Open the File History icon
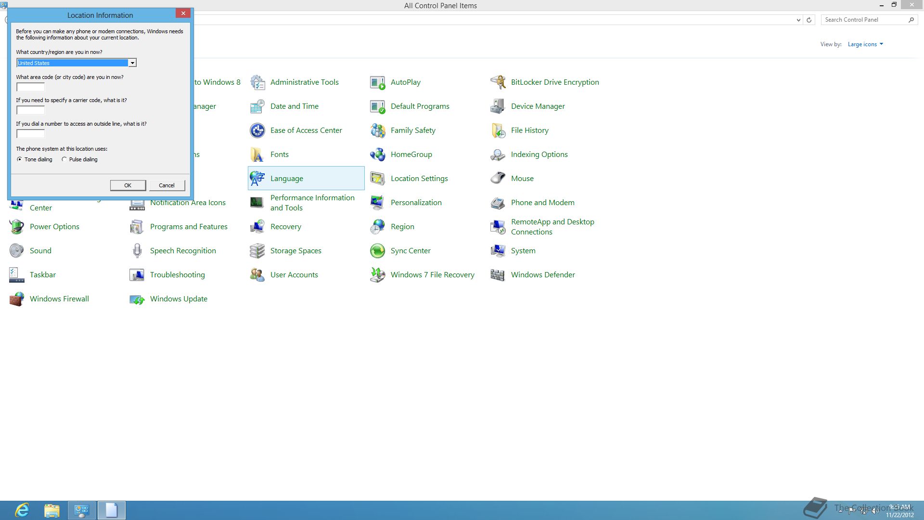 (x=498, y=130)
